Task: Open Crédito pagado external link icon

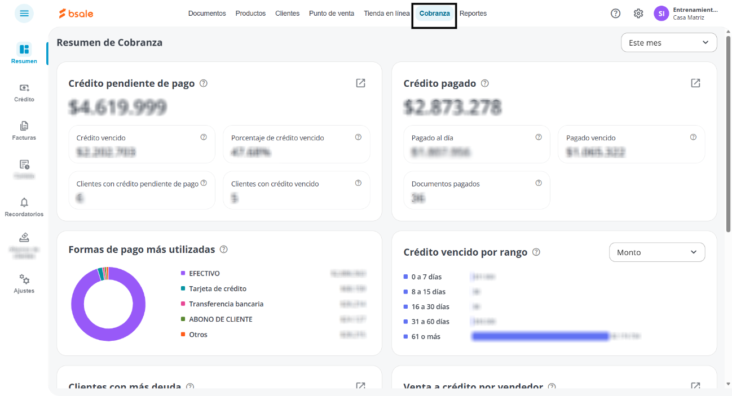Action: point(695,83)
